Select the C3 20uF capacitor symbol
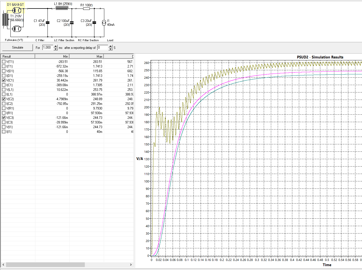 point(94,23)
